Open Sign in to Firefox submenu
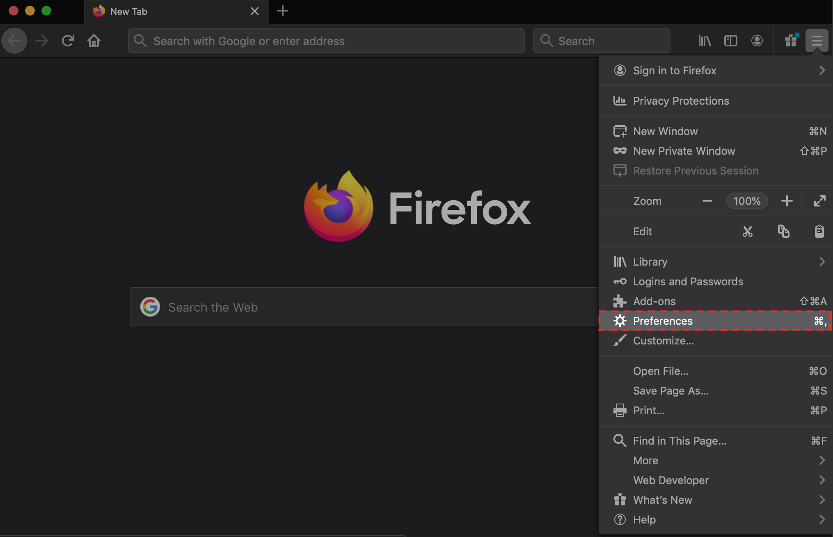Image resolution: width=833 pixels, height=537 pixels. pos(716,71)
